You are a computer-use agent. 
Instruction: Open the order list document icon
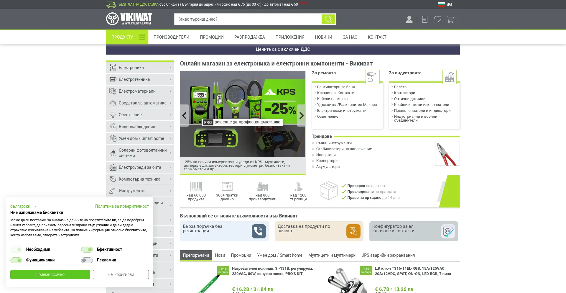[x=425, y=19]
